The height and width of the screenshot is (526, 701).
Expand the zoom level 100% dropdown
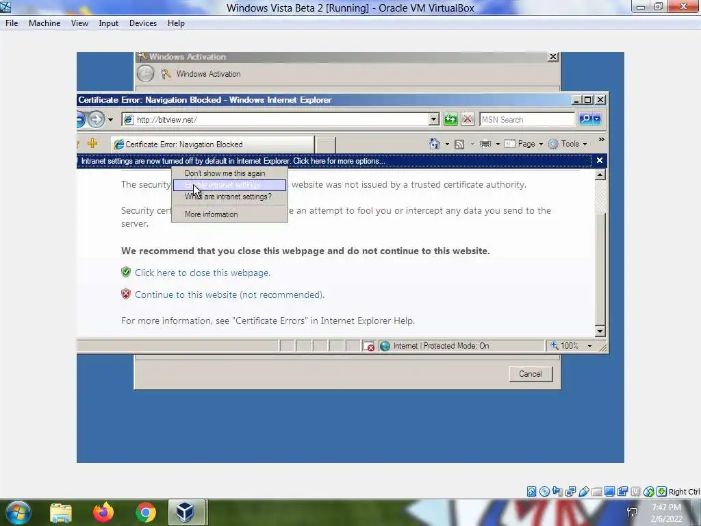click(x=589, y=346)
